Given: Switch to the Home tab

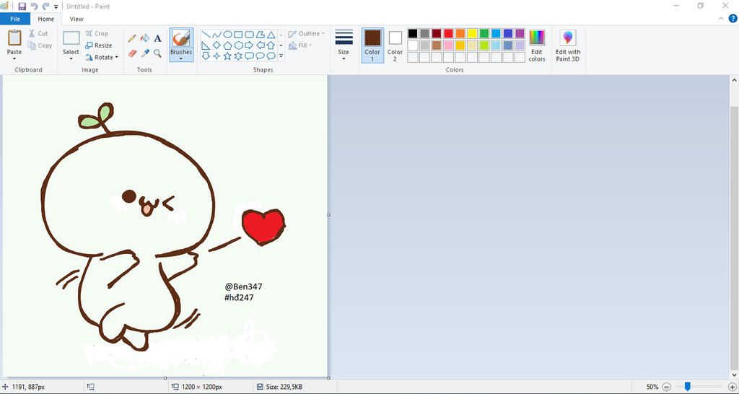Looking at the screenshot, I should click(45, 19).
